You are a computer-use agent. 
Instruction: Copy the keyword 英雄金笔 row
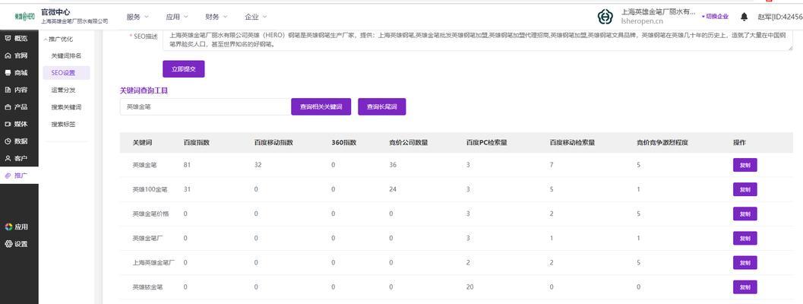(x=745, y=165)
